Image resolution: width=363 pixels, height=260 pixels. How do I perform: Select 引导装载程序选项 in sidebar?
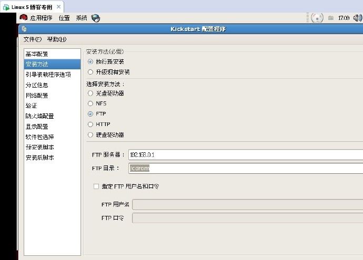pos(52,75)
